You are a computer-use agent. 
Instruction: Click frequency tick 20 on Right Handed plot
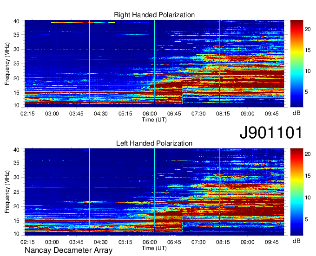tap(16, 78)
